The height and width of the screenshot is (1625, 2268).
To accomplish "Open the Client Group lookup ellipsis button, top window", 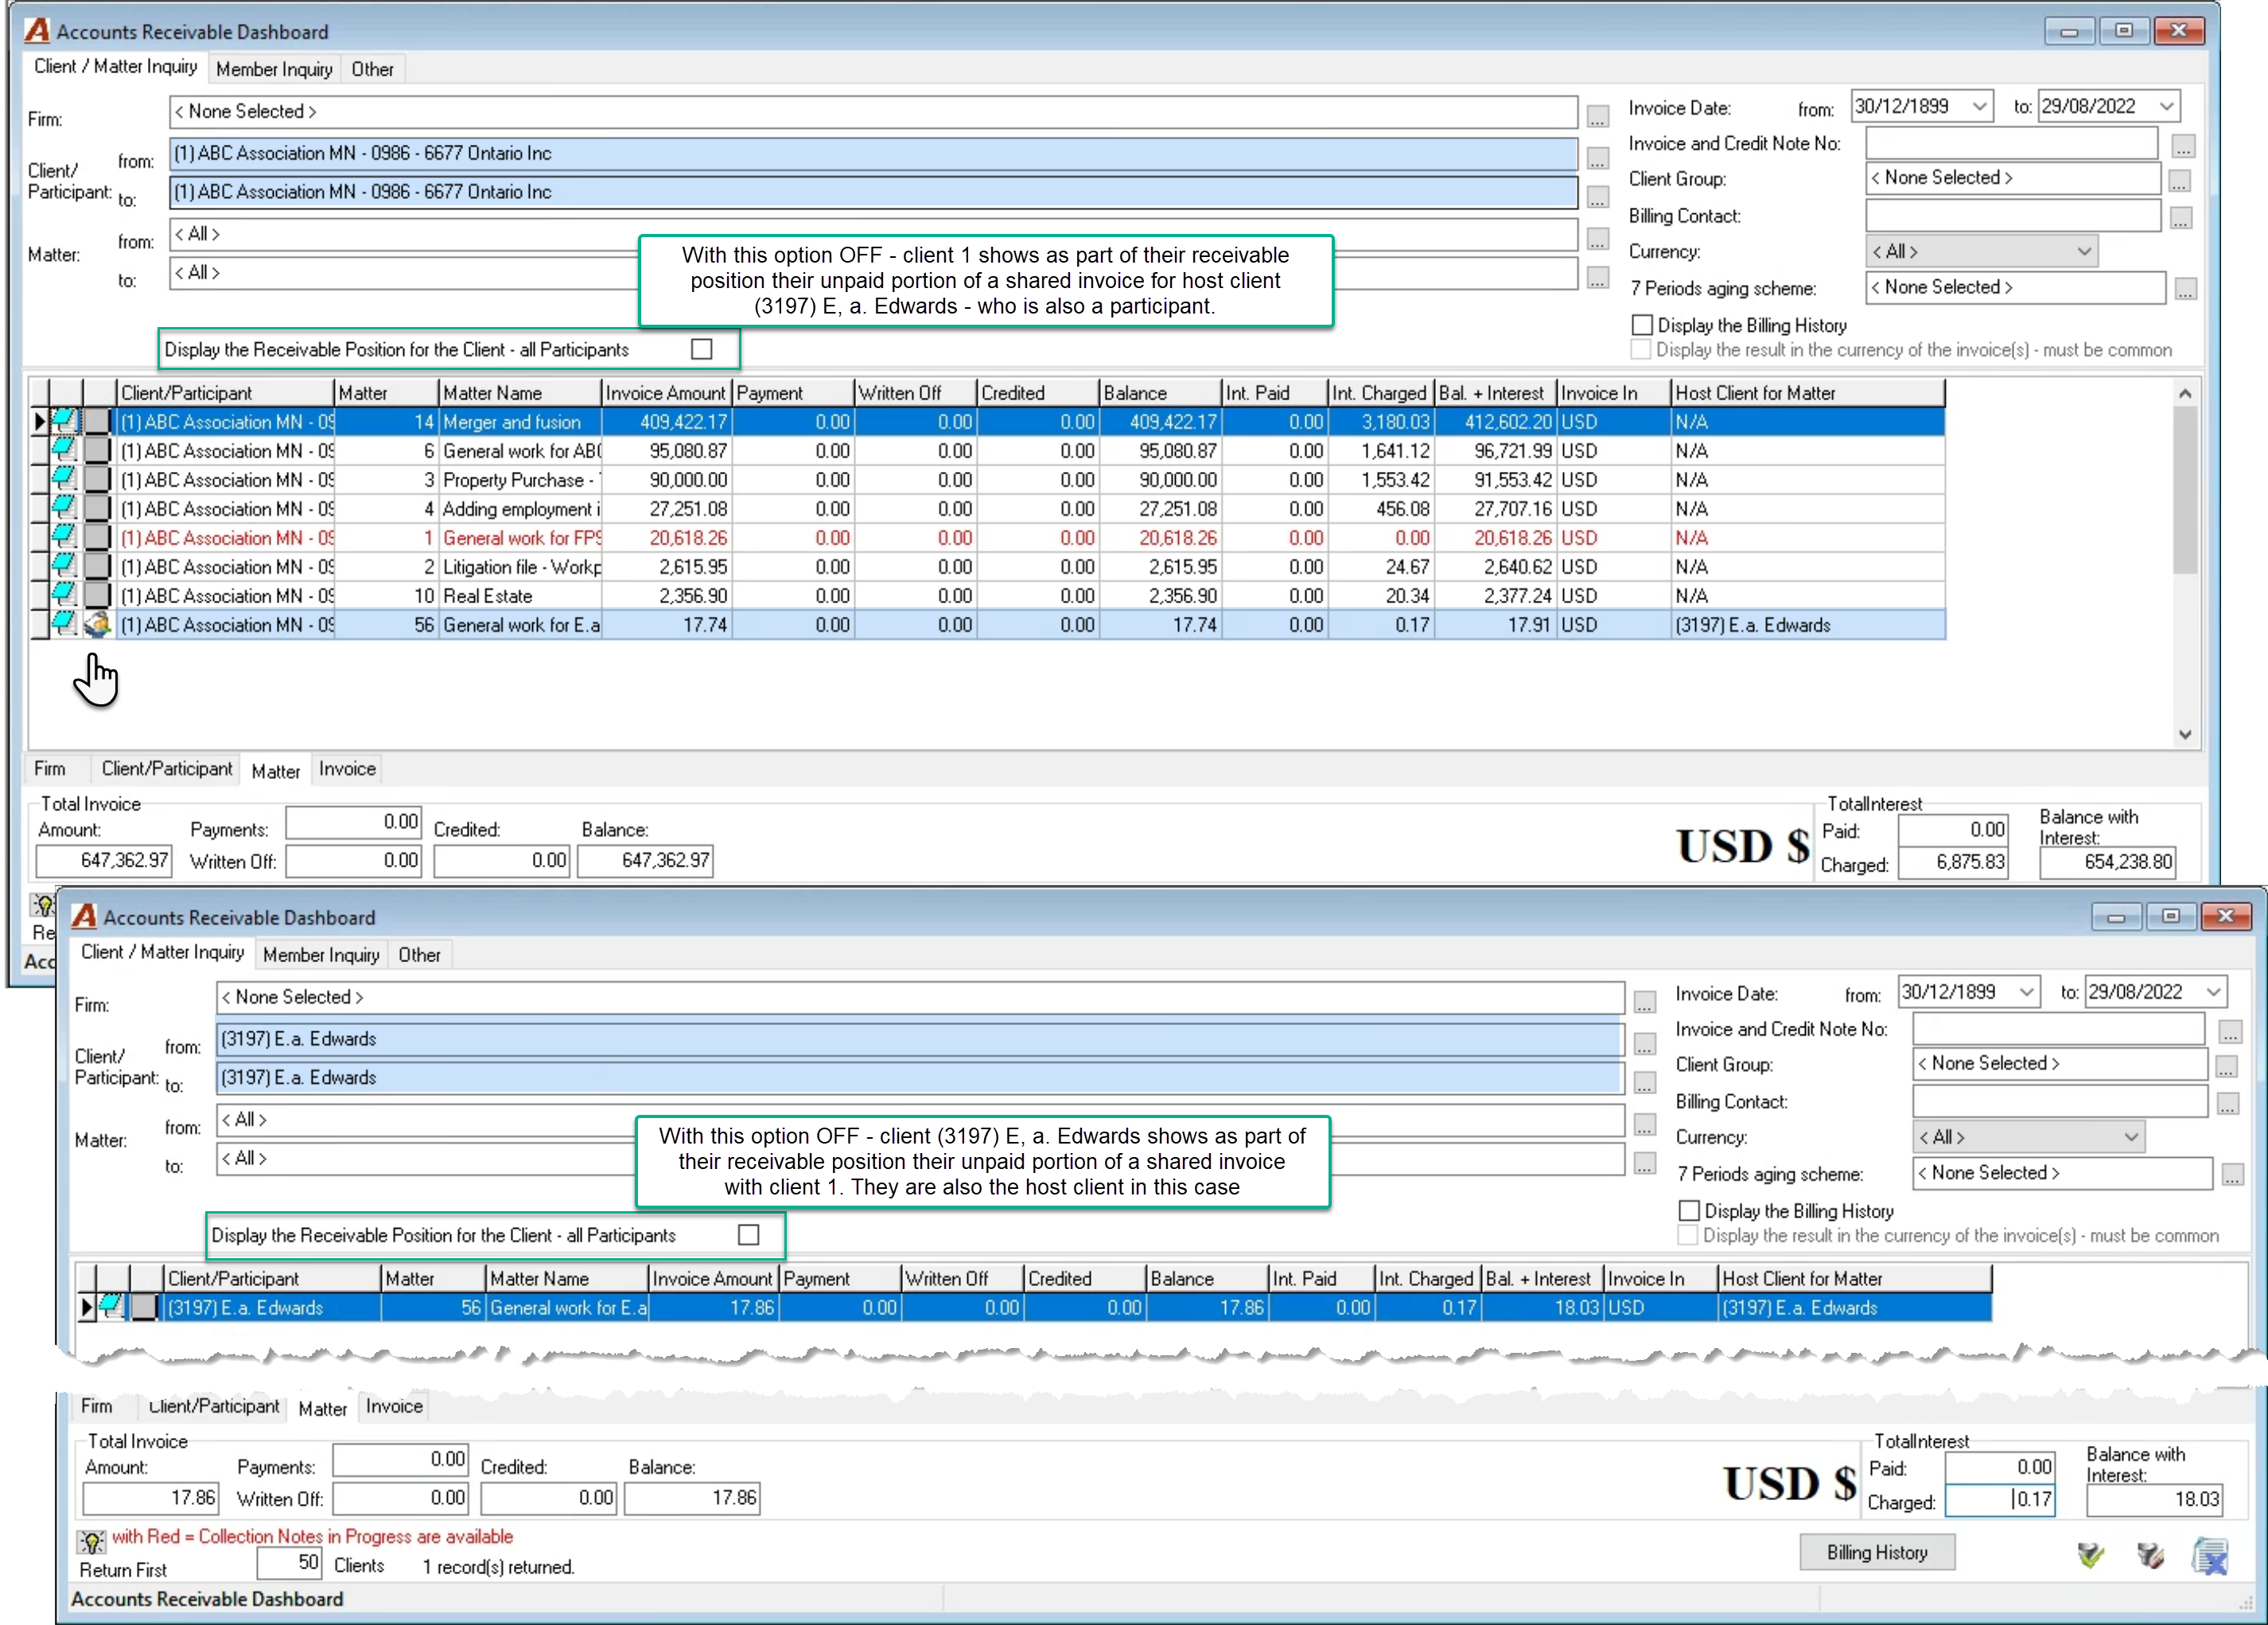I will click(2179, 181).
